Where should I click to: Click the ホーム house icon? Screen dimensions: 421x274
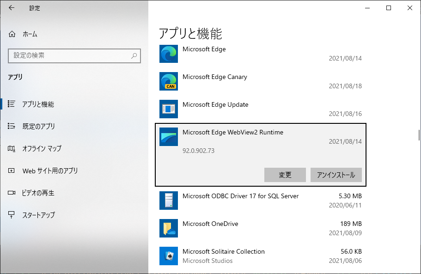pos(12,34)
